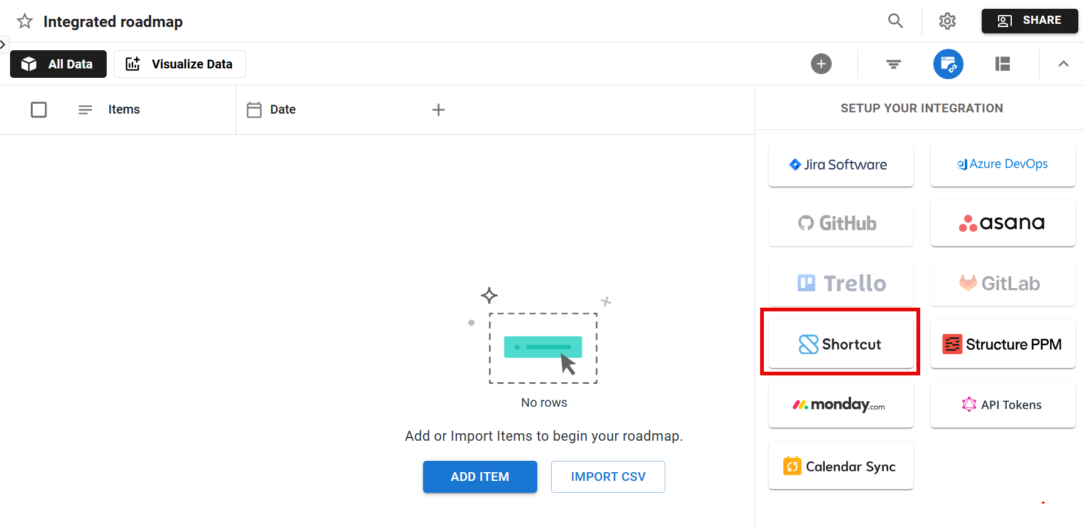Add a new column with plus icon

[x=438, y=110]
